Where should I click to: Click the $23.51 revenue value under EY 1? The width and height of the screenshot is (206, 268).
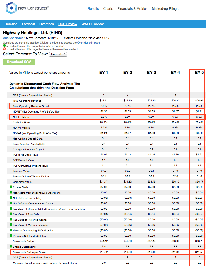click(104, 100)
